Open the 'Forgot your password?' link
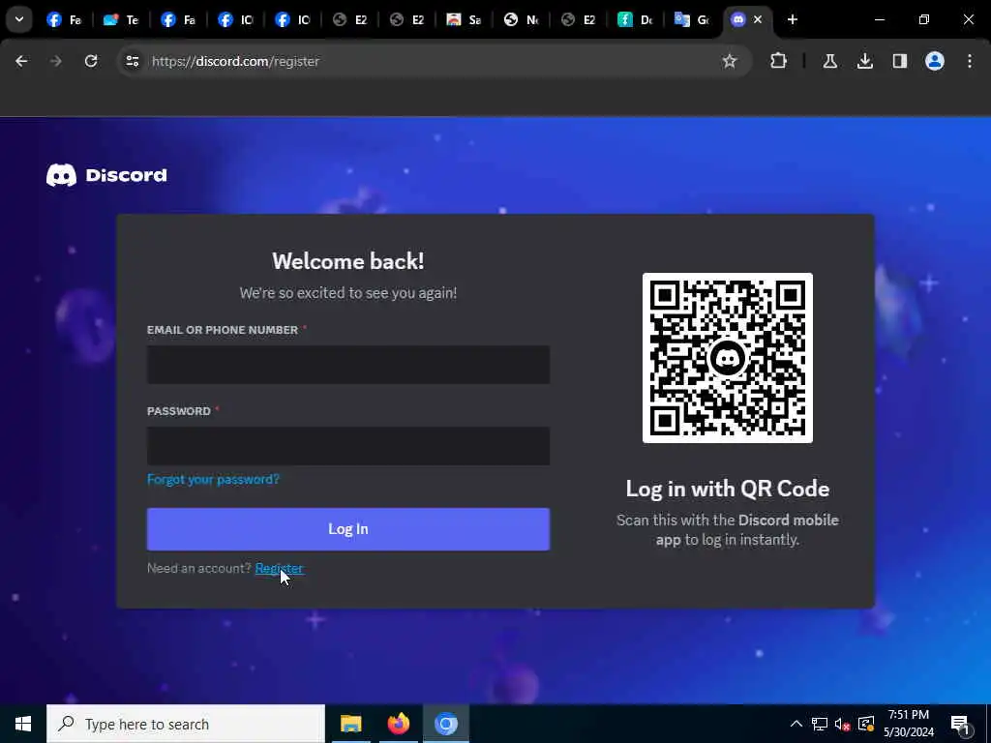 pos(213,480)
